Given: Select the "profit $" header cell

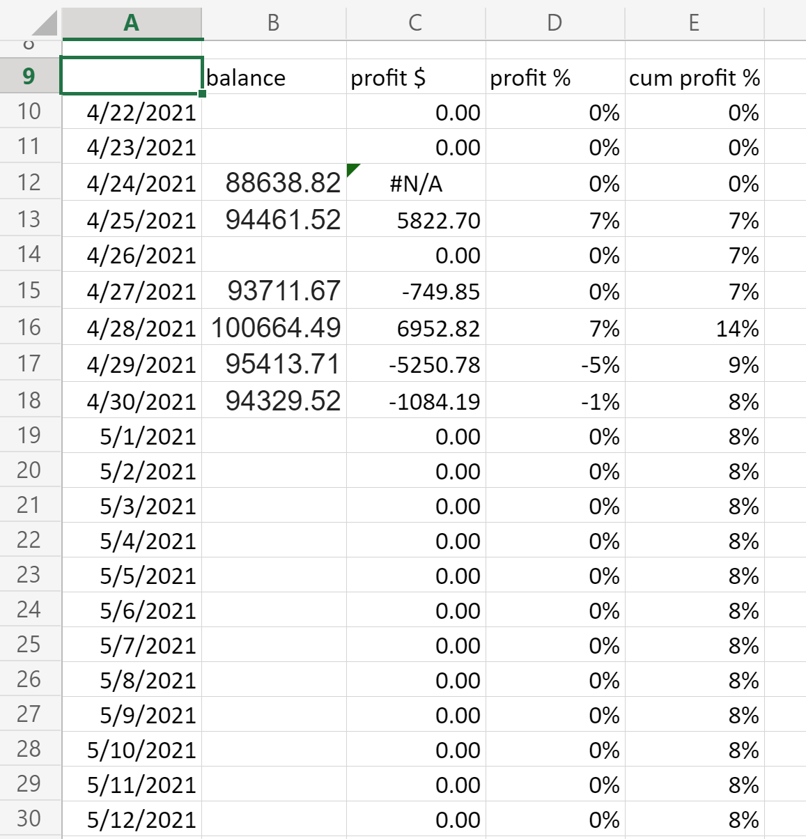Looking at the screenshot, I should (416, 77).
